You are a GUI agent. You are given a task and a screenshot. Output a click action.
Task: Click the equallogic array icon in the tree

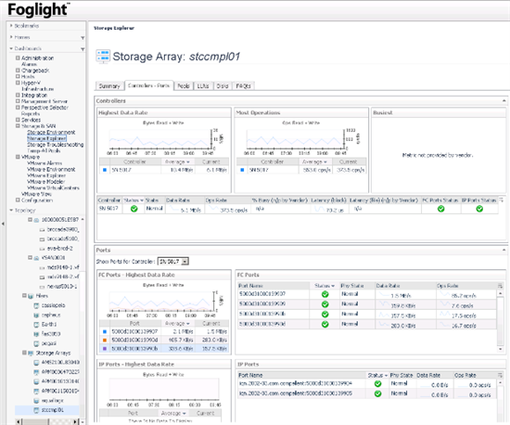click(x=36, y=401)
